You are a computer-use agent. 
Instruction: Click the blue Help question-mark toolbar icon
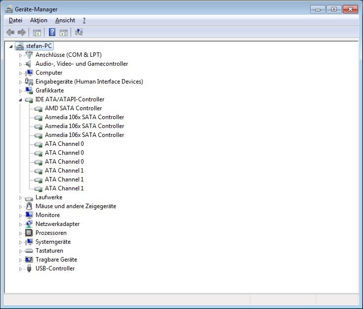[52, 32]
